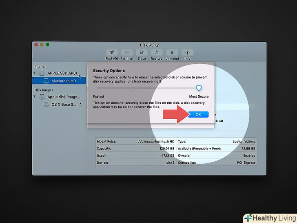
Task: Click the Restore toolbar icon
Action: pyautogui.click(x=157, y=53)
